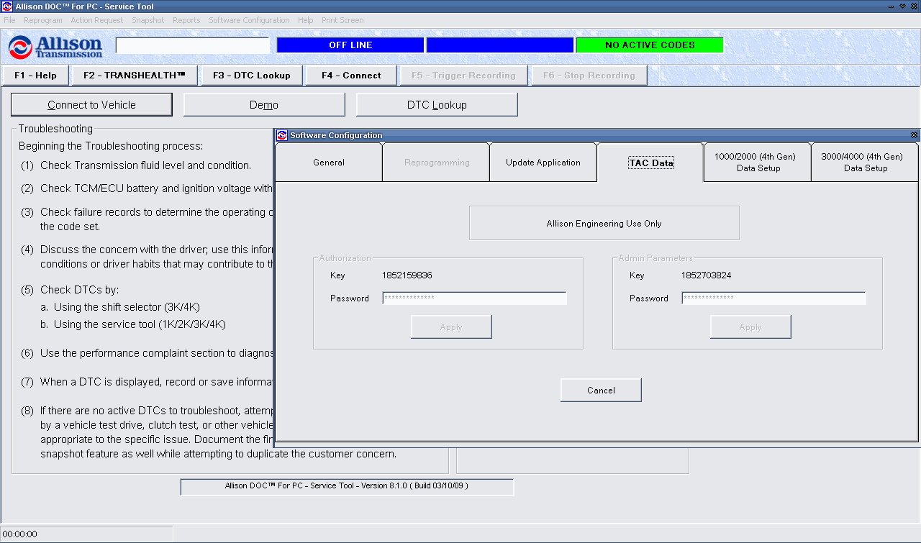The height and width of the screenshot is (543, 921).
Task: Open the Software Configuration menu
Action: click(249, 20)
